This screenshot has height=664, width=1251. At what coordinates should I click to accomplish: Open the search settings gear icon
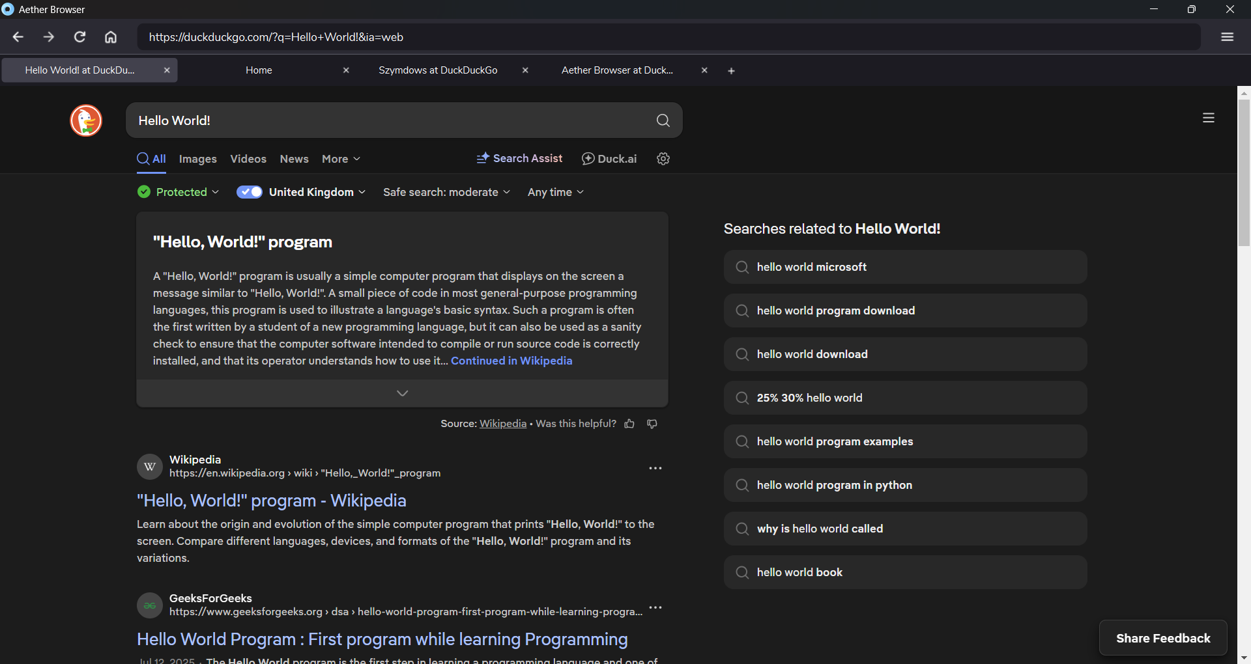coord(663,159)
